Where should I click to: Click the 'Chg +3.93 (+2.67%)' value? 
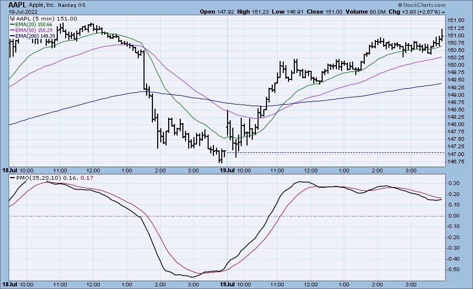[415, 12]
